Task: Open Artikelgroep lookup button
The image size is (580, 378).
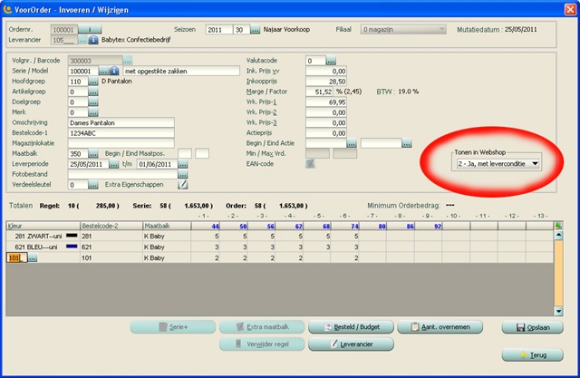Action: click(93, 92)
